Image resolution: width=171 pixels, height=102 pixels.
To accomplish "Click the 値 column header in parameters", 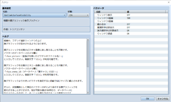I will (145, 12).
